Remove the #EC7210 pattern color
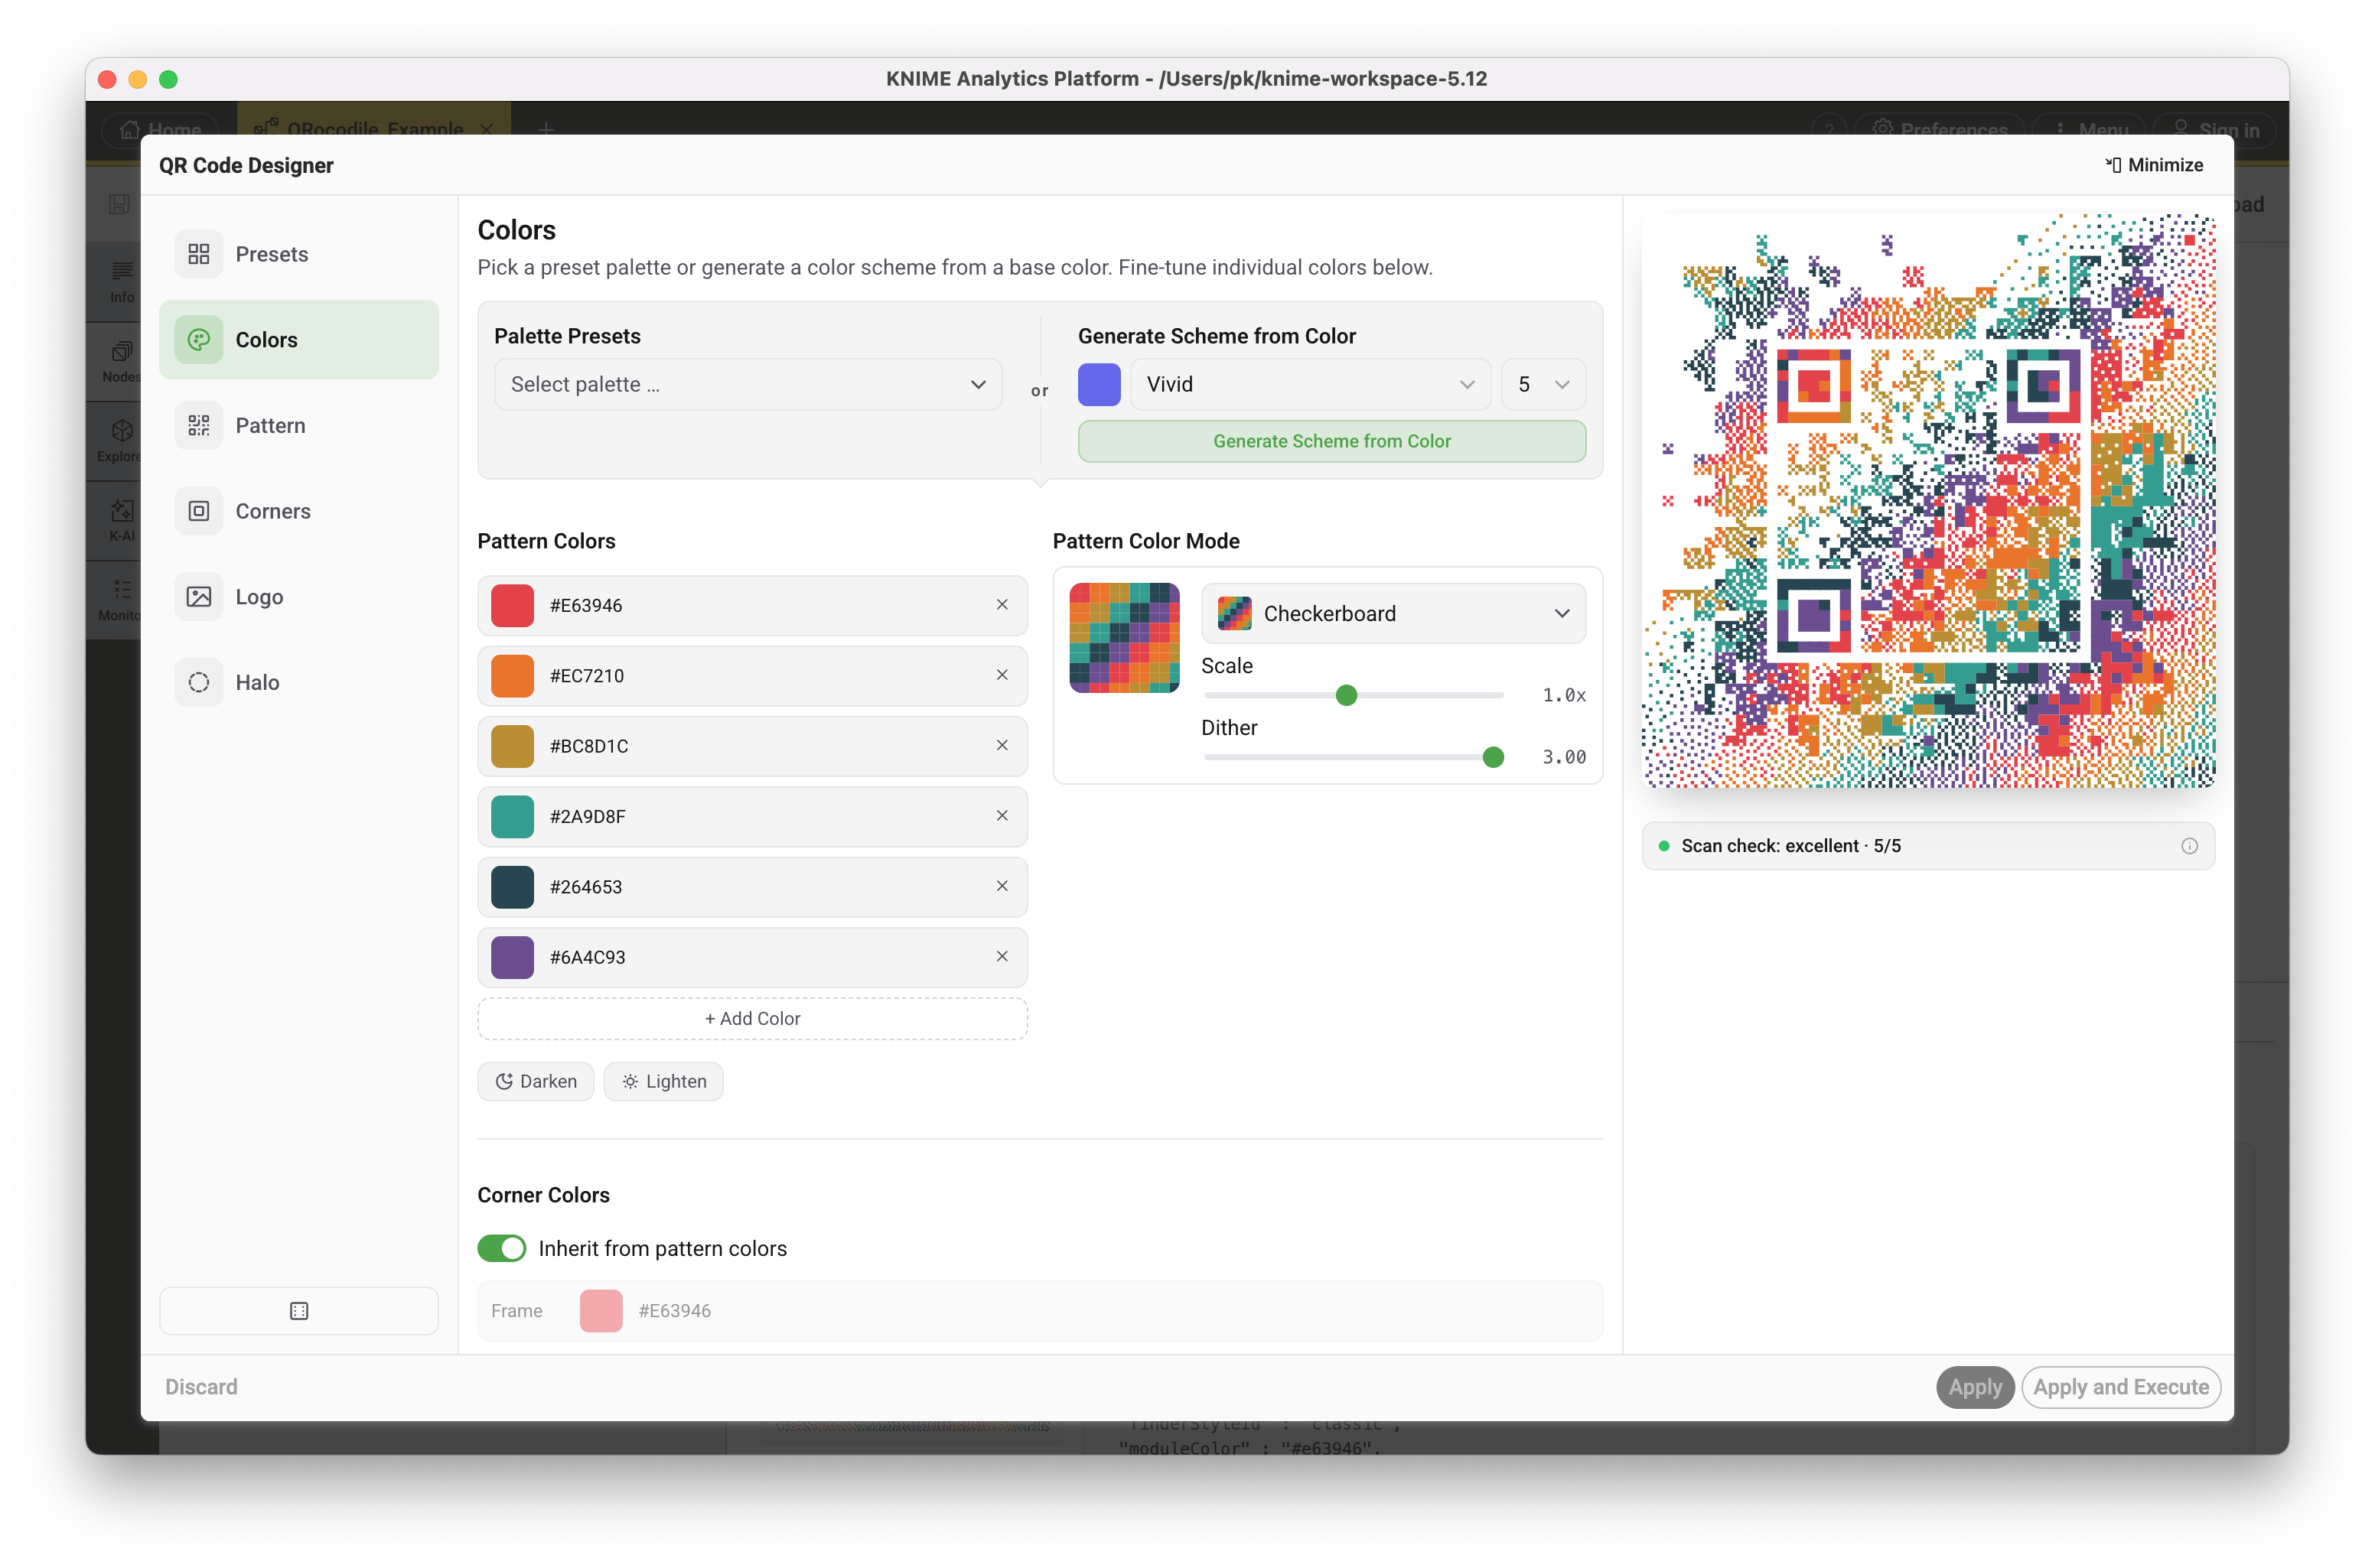 [x=1002, y=675]
